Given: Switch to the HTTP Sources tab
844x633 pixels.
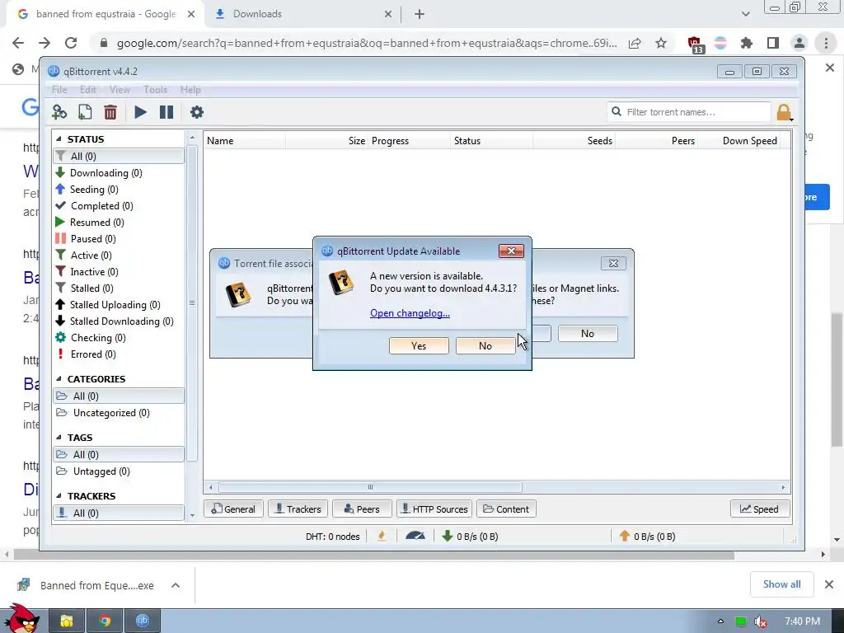Looking at the screenshot, I should click(x=434, y=509).
